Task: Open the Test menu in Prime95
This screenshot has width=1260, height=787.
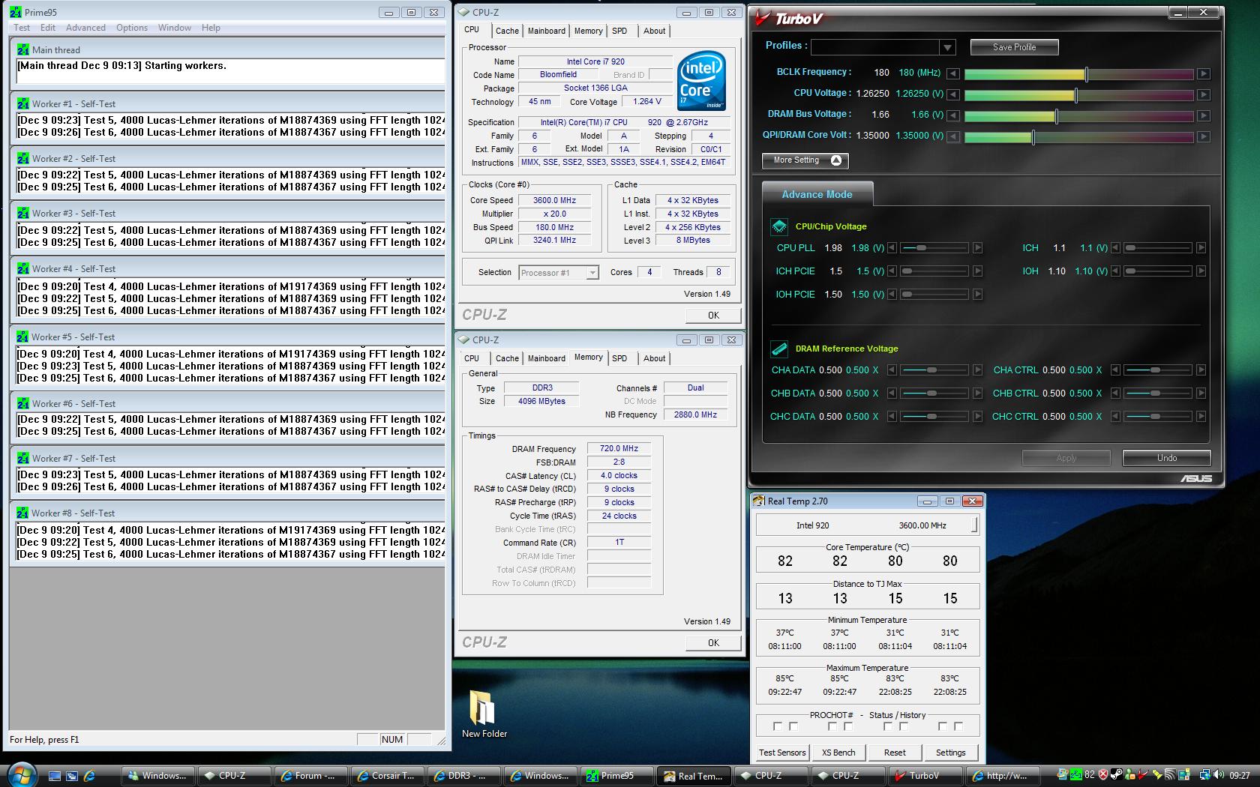Action: pos(22,28)
